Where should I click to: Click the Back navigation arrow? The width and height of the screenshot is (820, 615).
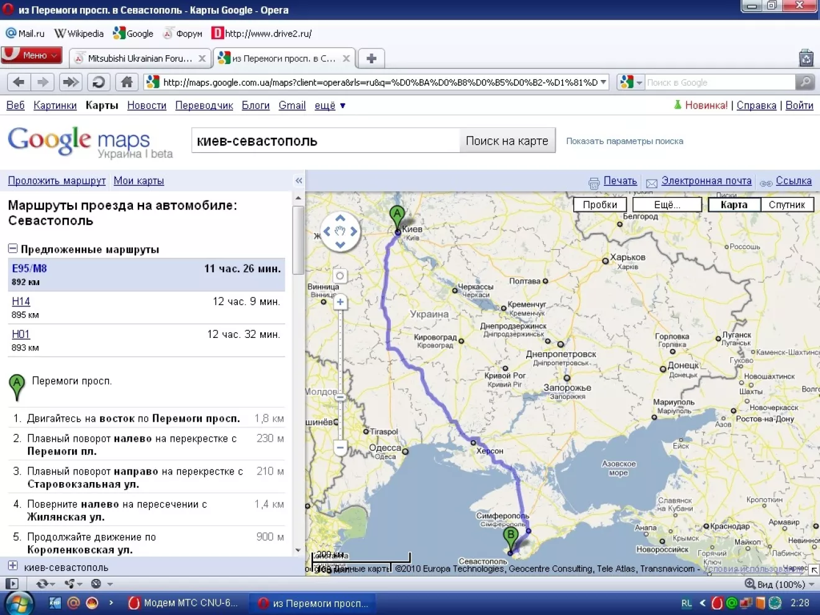click(19, 82)
